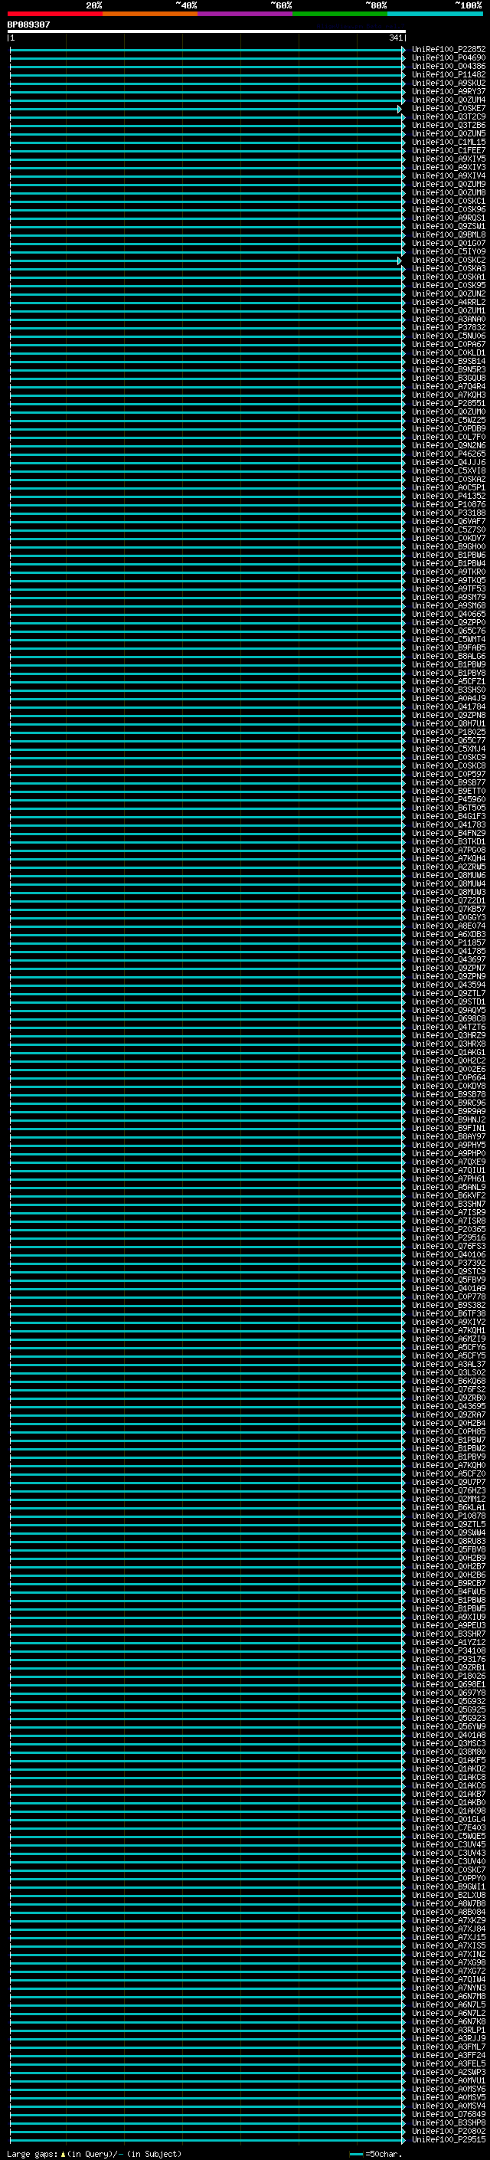The image size is (490, 2160).
Task: Click the query name BP089307
Action: pos(28,25)
